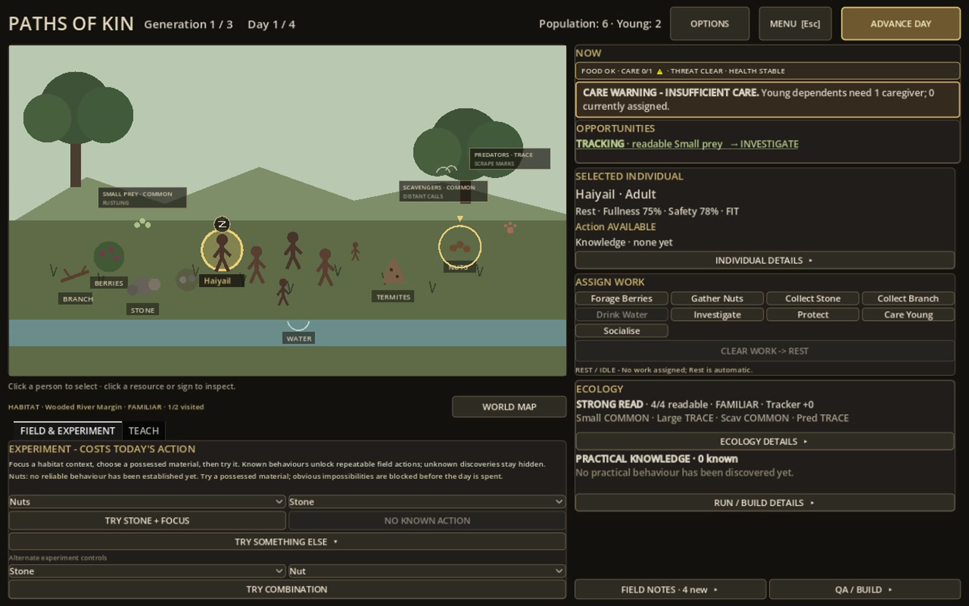Click Try Stone + Focus

147,521
